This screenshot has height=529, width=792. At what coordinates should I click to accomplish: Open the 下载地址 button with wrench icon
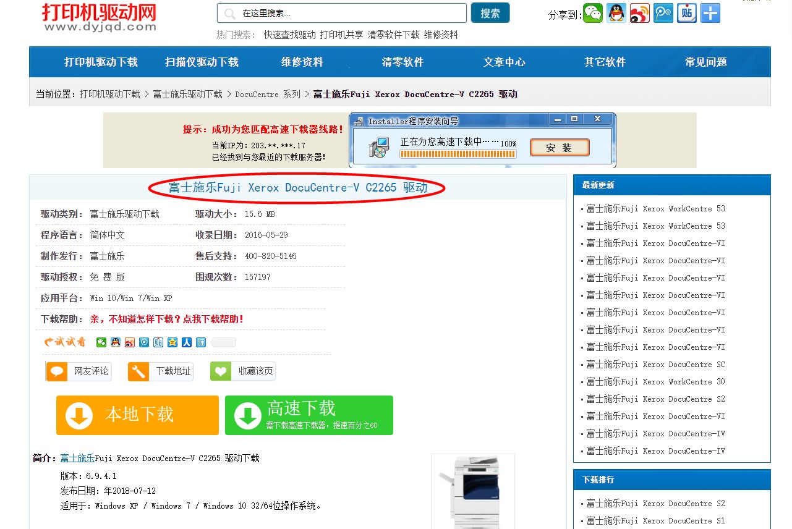(x=161, y=371)
